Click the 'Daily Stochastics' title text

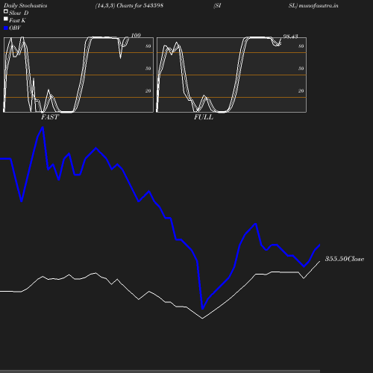[x=25, y=6]
